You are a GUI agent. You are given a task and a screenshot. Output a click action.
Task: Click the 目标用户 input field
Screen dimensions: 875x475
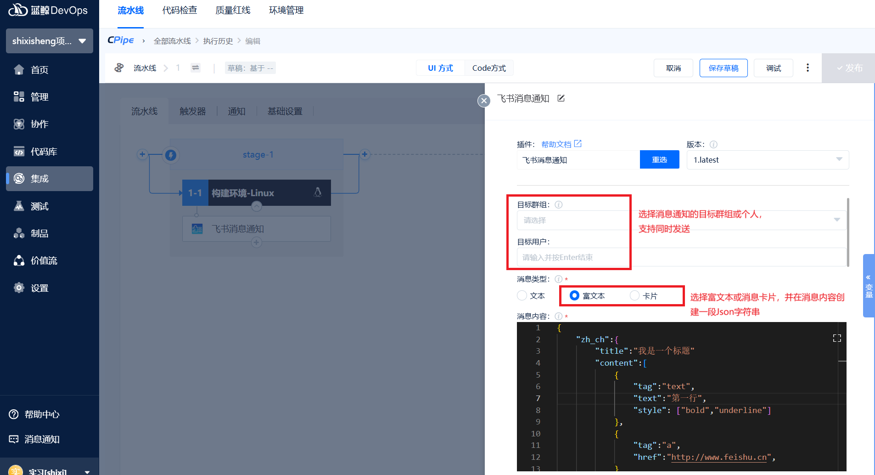(x=681, y=257)
